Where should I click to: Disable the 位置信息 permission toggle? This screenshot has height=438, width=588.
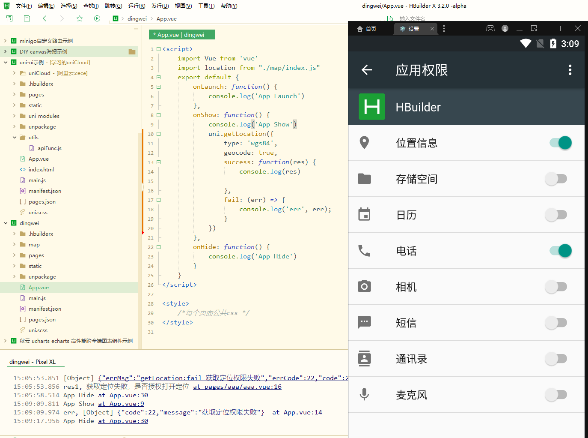coord(560,143)
